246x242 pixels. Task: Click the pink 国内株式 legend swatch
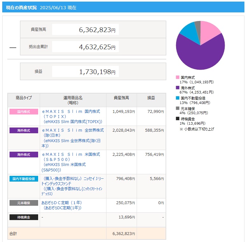coord(178,77)
